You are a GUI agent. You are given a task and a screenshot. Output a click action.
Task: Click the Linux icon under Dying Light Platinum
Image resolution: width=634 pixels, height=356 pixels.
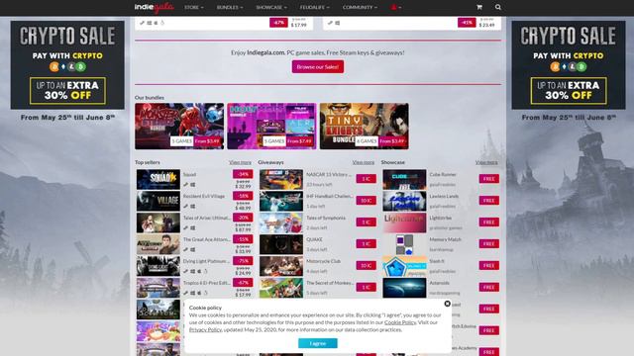pos(205,271)
